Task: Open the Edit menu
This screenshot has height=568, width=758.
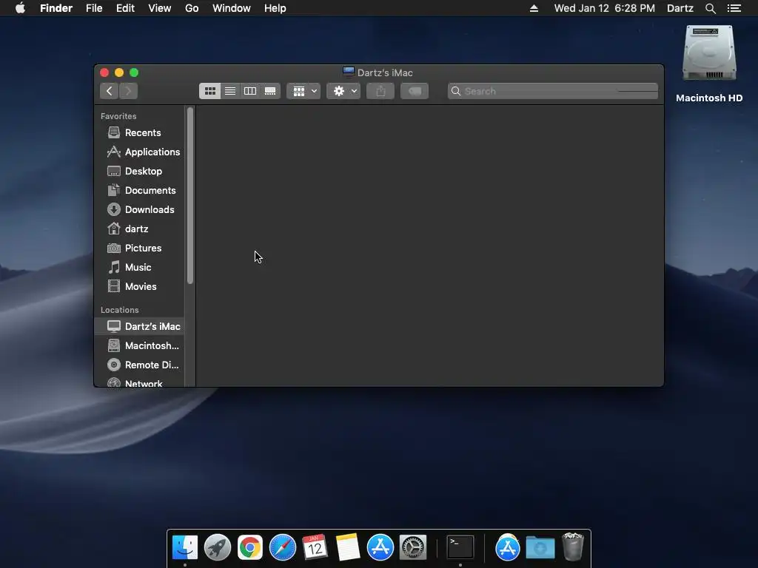Action: click(125, 8)
